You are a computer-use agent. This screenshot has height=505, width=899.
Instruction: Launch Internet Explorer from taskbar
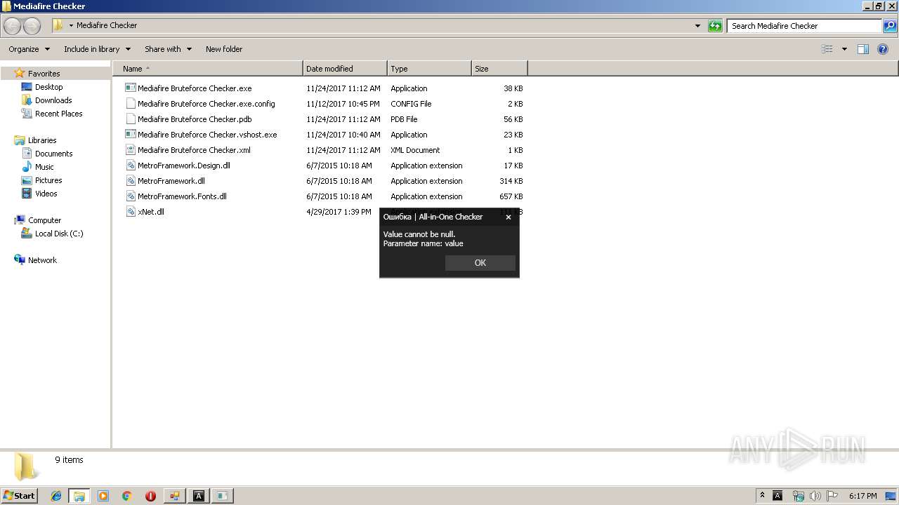56,496
